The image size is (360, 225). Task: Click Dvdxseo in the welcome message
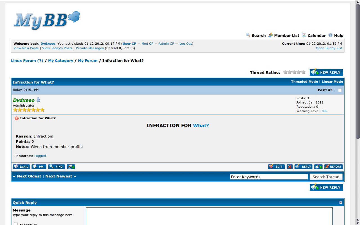point(48,44)
